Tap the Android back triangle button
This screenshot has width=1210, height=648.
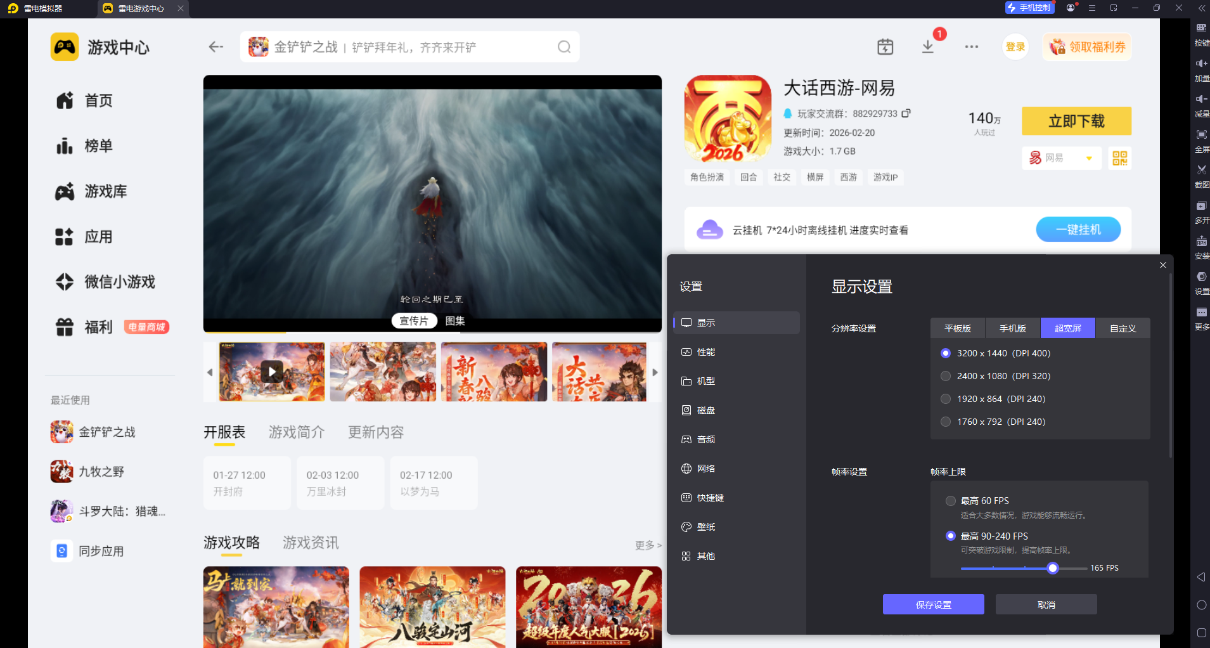point(1201,577)
